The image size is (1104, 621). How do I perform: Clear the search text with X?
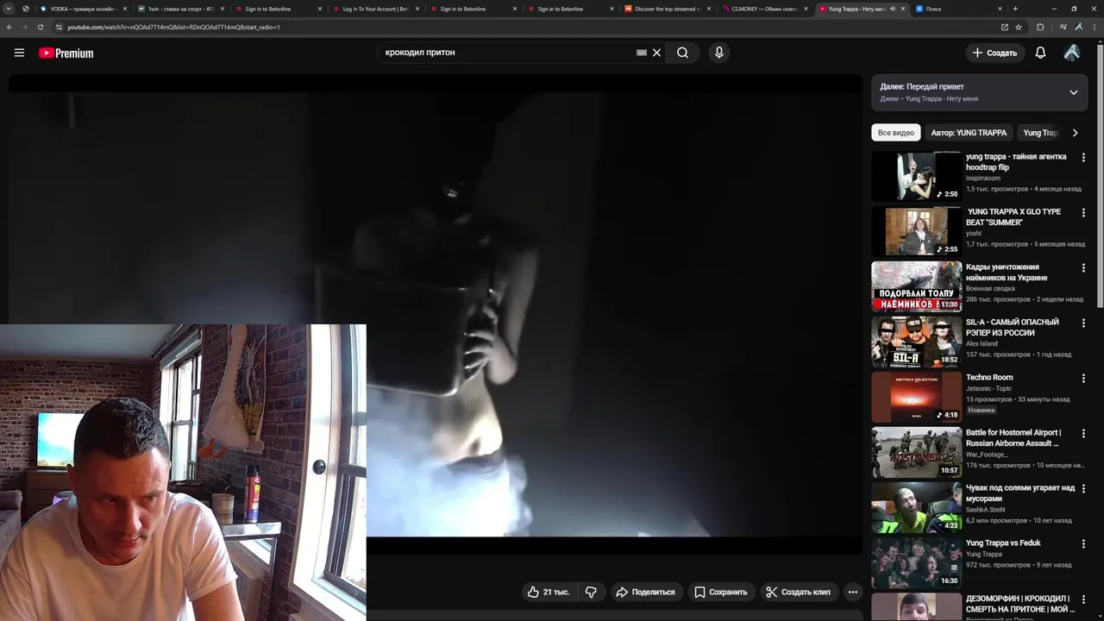point(656,53)
